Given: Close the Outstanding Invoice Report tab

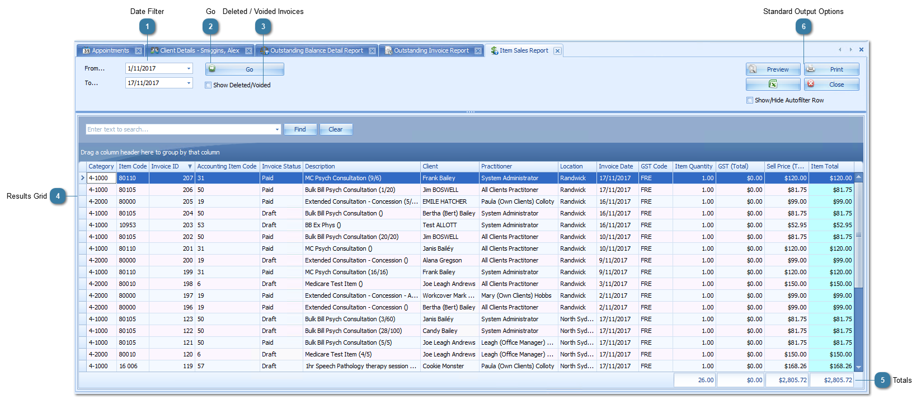Looking at the screenshot, I should 478,51.
